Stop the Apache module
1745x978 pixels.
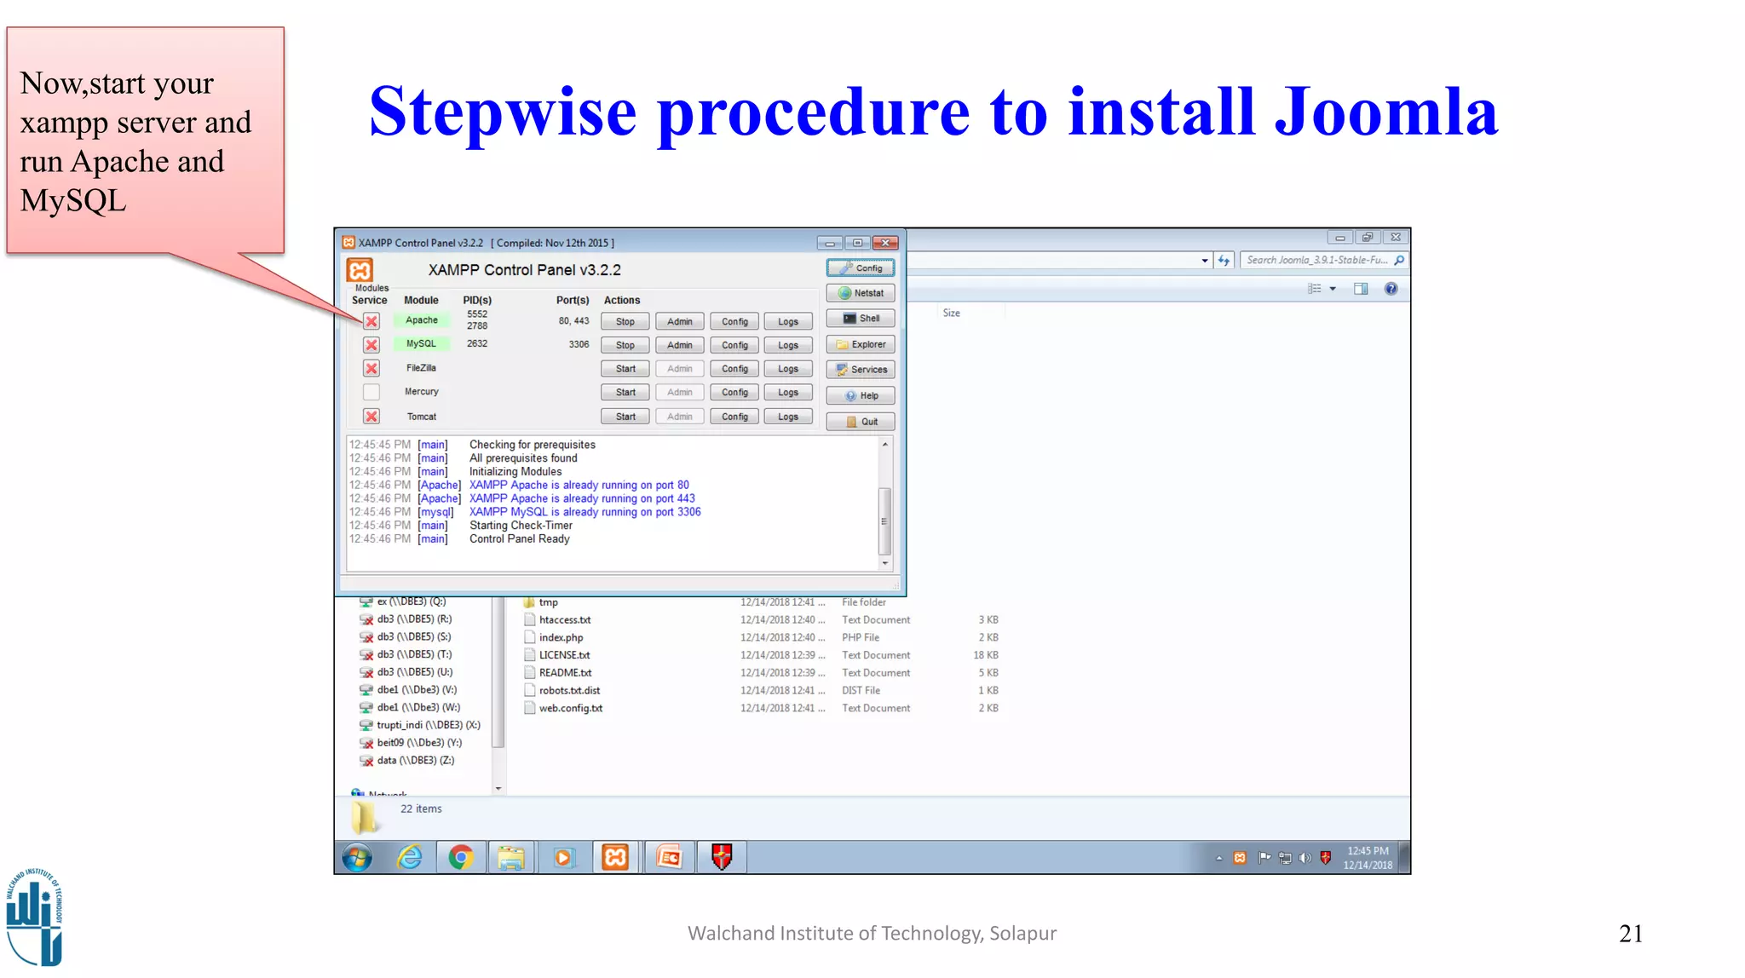[x=625, y=322]
